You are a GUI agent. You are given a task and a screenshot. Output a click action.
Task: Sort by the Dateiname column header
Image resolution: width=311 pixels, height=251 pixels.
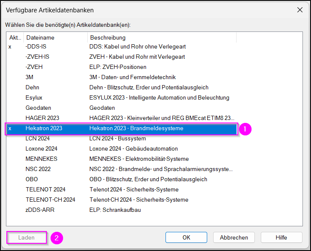pos(56,37)
